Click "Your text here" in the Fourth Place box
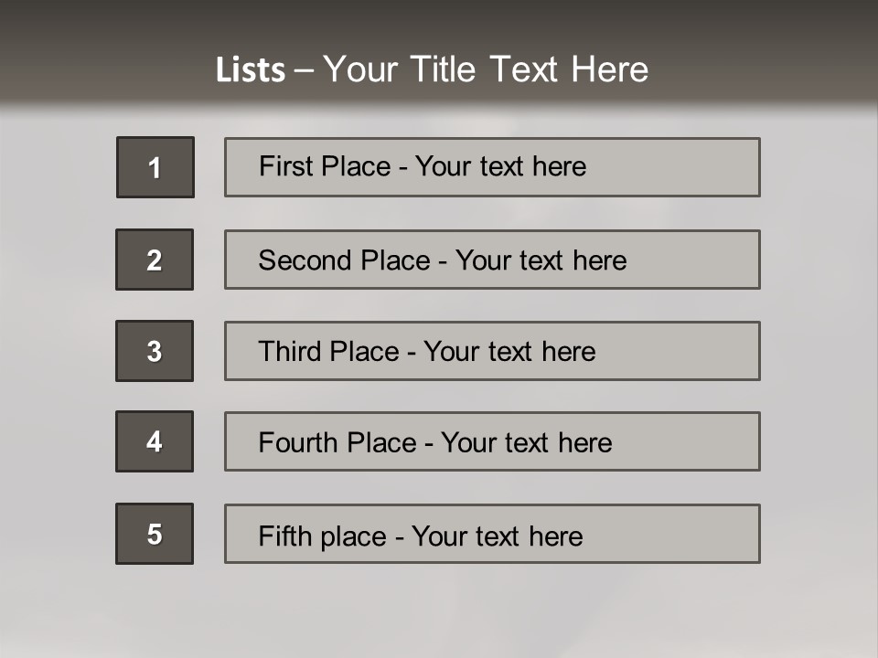This screenshot has height=658, width=878. [x=526, y=443]
